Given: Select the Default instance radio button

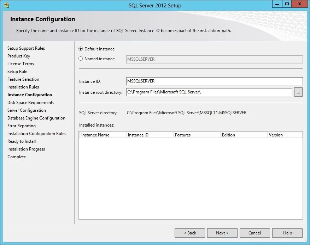Looking at the screenshot, I should click(81, 49).
